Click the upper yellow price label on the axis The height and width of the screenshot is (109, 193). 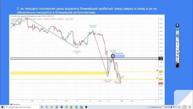pos(161,72)
